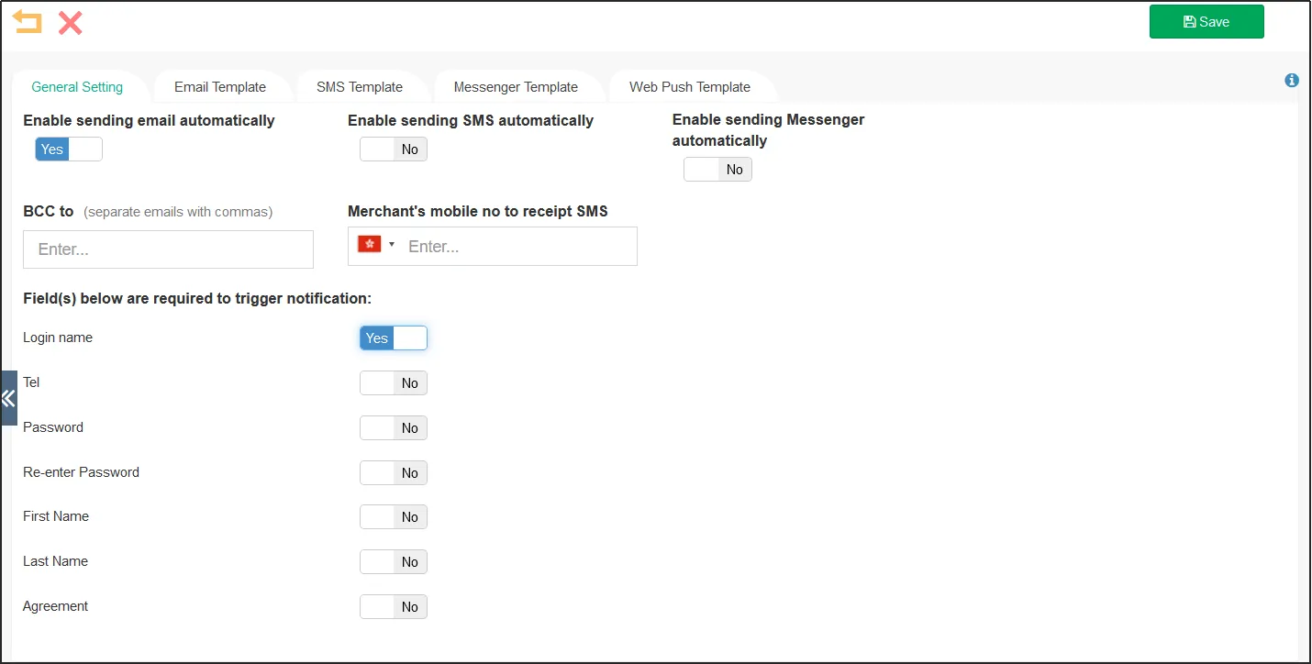The height and width of the screenshot is (664, 1312).
Task: Open the Hong Kong flag country dropdown
Action: pos(376,245)
